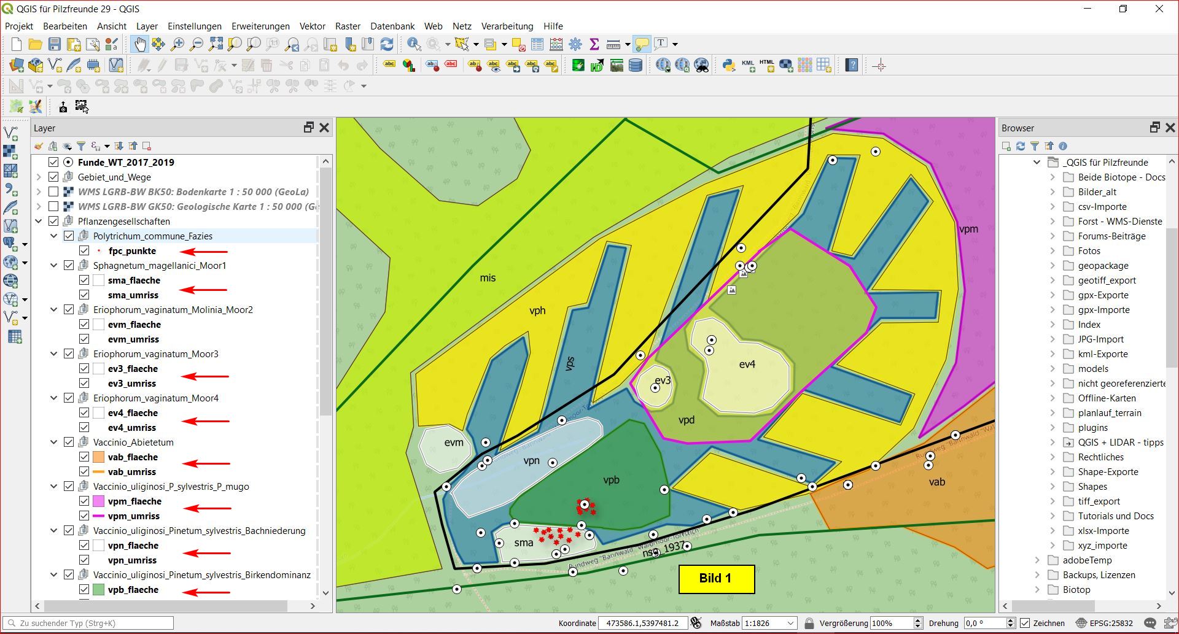Toggle the Zeichnen render checkbox

[x=1025, y=623]
